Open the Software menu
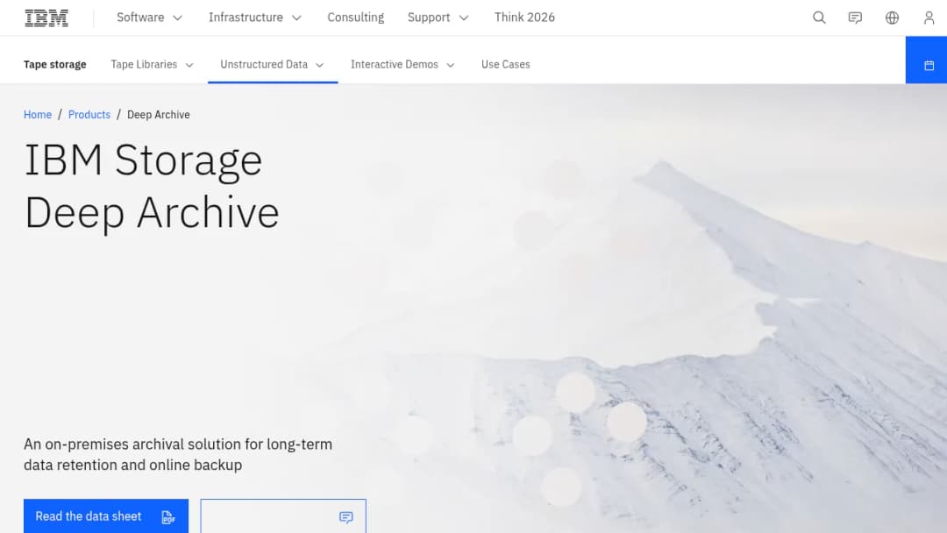Image resolution: width=947 pixels, height=533 pixels. click(149, 18)
